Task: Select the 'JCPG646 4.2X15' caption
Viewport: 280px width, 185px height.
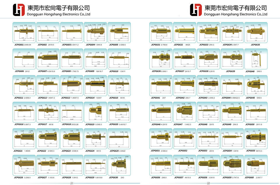Action: click(159, 124)
